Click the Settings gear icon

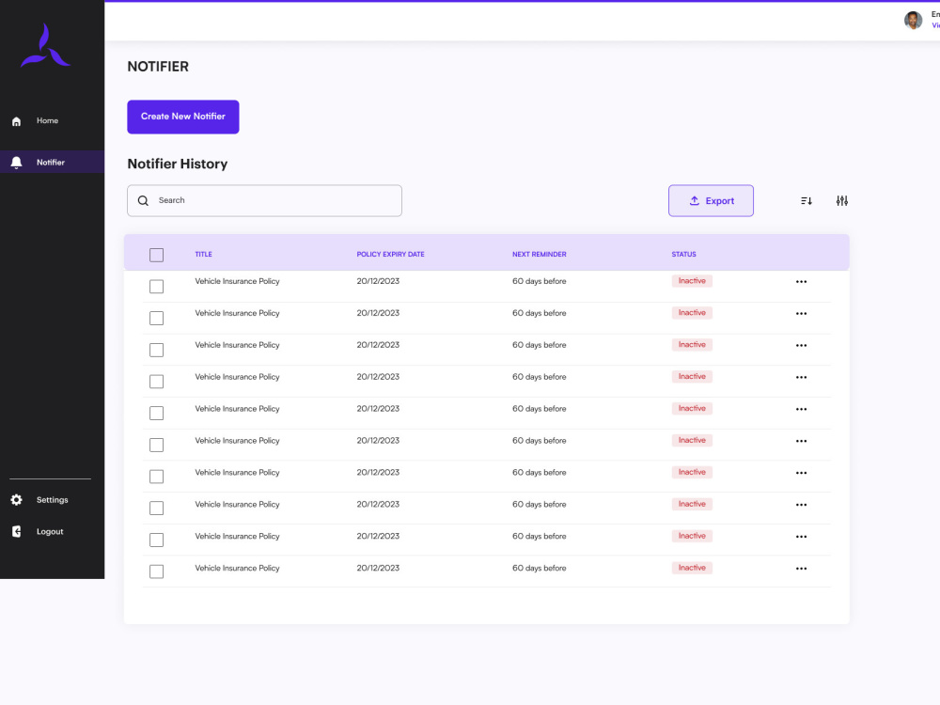[16, 500]
